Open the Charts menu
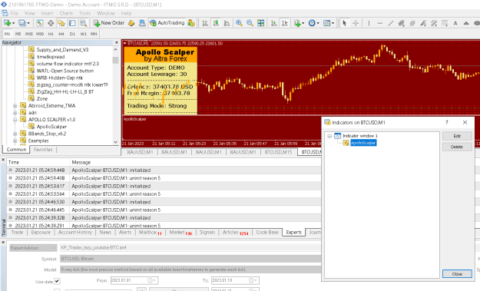Image resolution: width=480 pixels, height=291 pixels. coord(66,13)
